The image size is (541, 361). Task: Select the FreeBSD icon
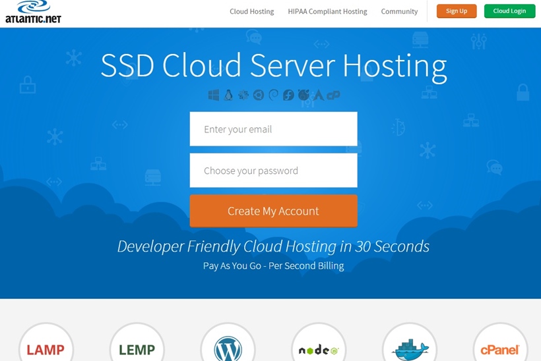click(x=303, y=95)
